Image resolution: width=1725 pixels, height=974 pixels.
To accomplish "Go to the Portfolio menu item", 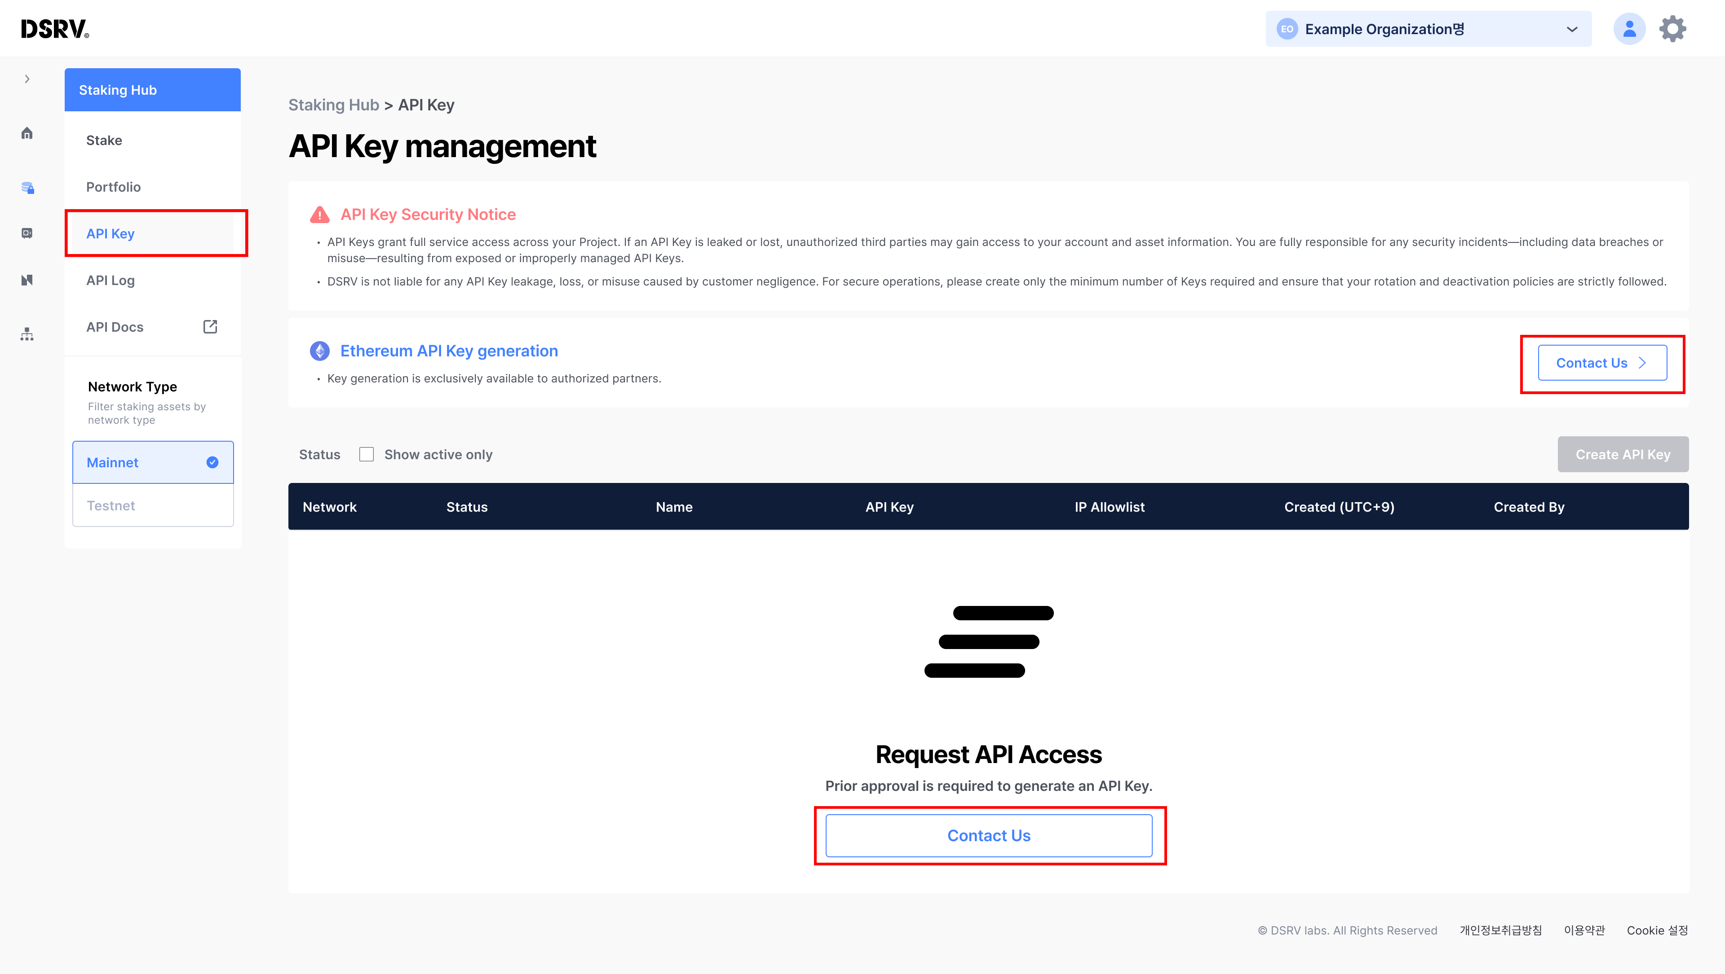I will click(113, 187).
